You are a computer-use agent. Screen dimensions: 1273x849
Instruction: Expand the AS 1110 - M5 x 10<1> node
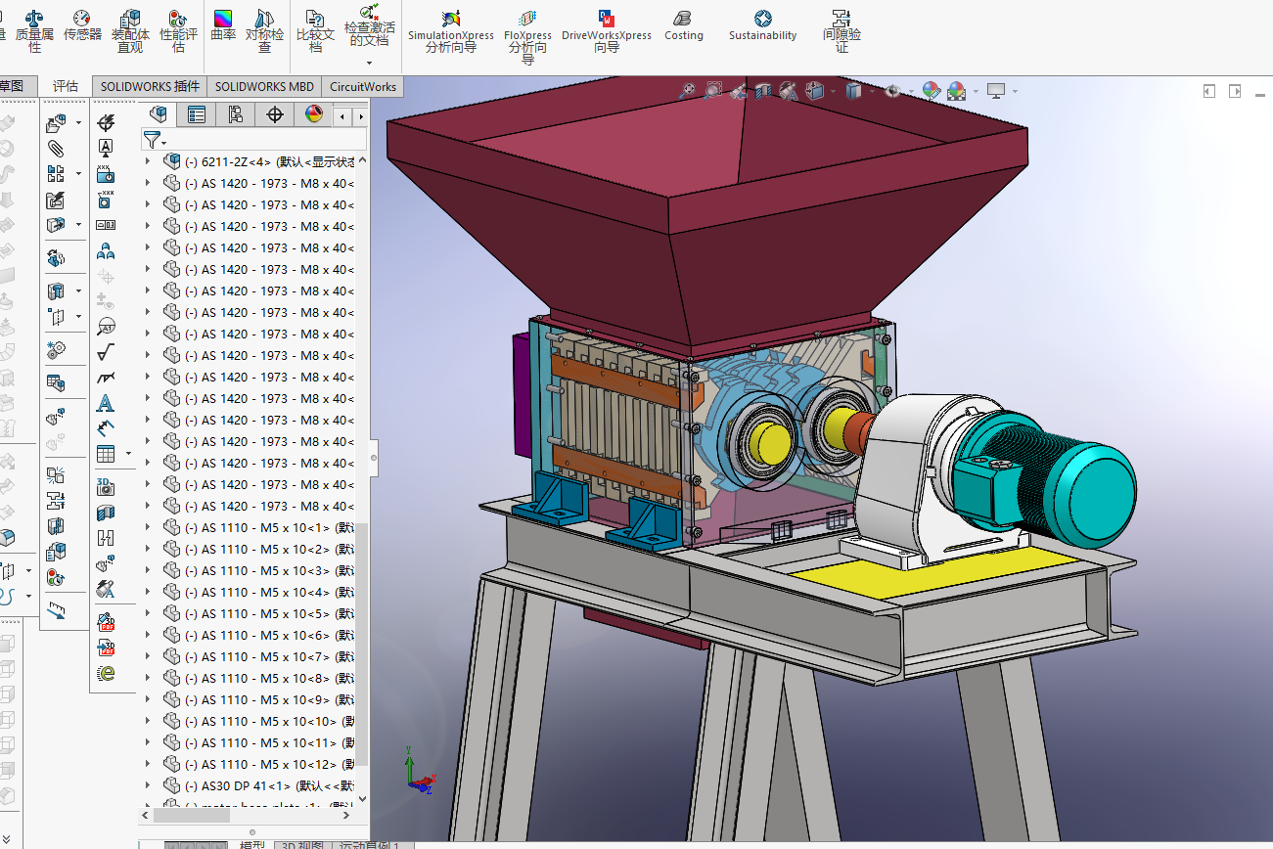[x=148, y=528]
